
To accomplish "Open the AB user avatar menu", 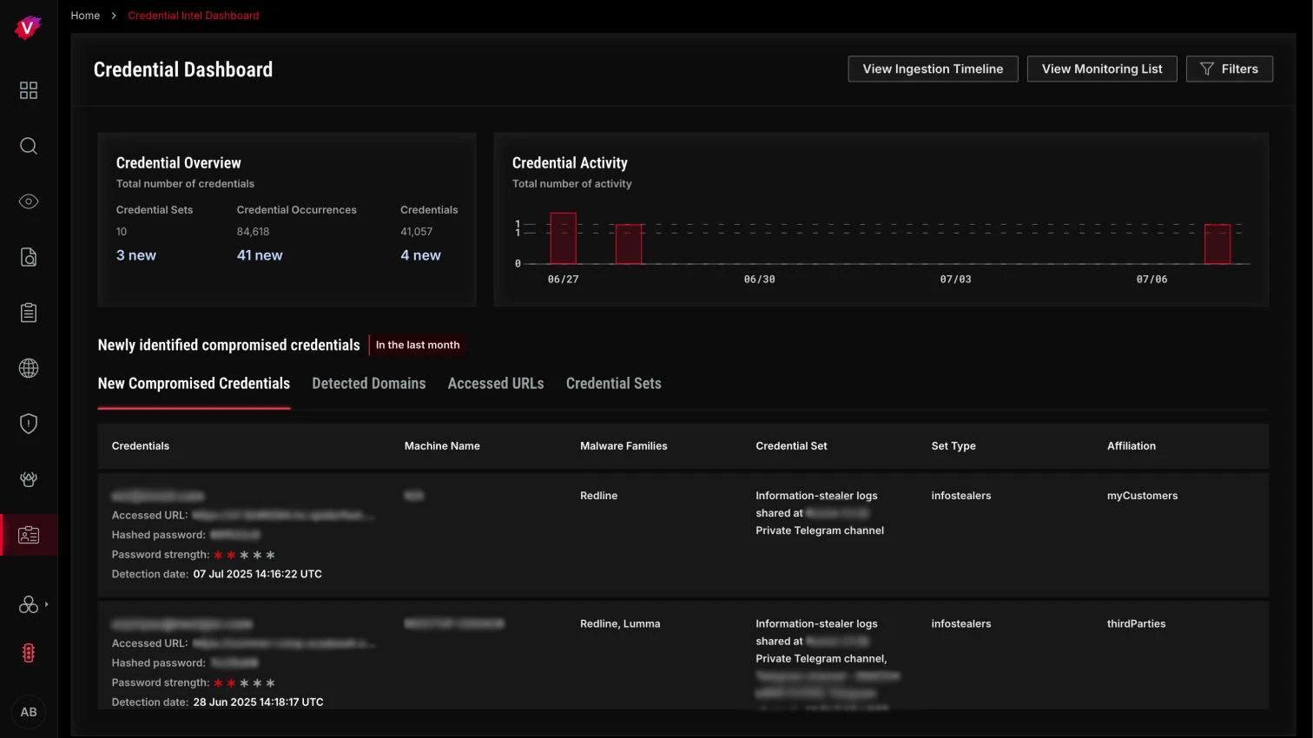I will (x=29, y=712).
